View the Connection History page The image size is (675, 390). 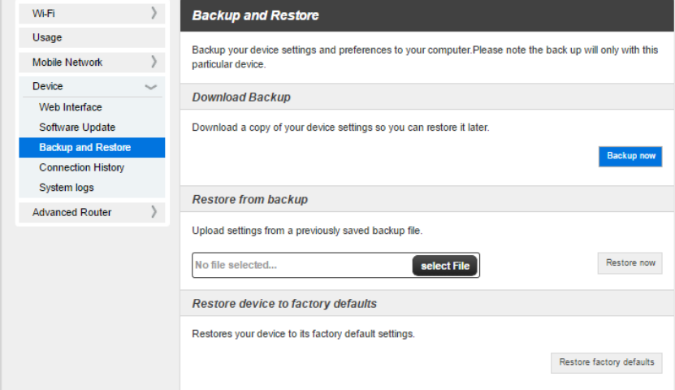pyautogui.click(x=81, y=167)
